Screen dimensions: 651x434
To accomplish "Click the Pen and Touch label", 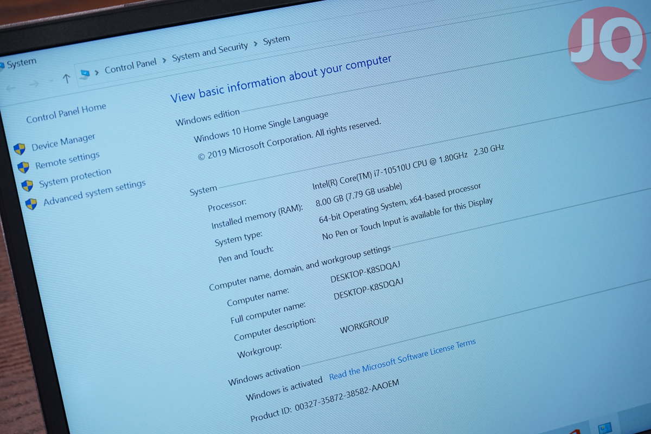I will (x=246, y=254).
